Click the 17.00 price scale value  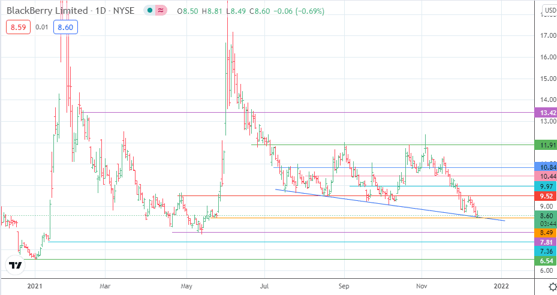[x=548, y=35]
